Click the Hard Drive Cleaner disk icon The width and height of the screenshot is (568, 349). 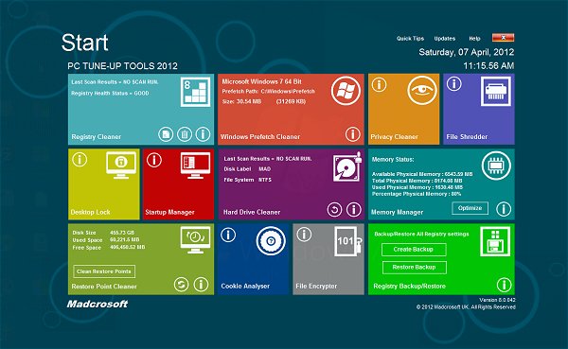point(347,166)
